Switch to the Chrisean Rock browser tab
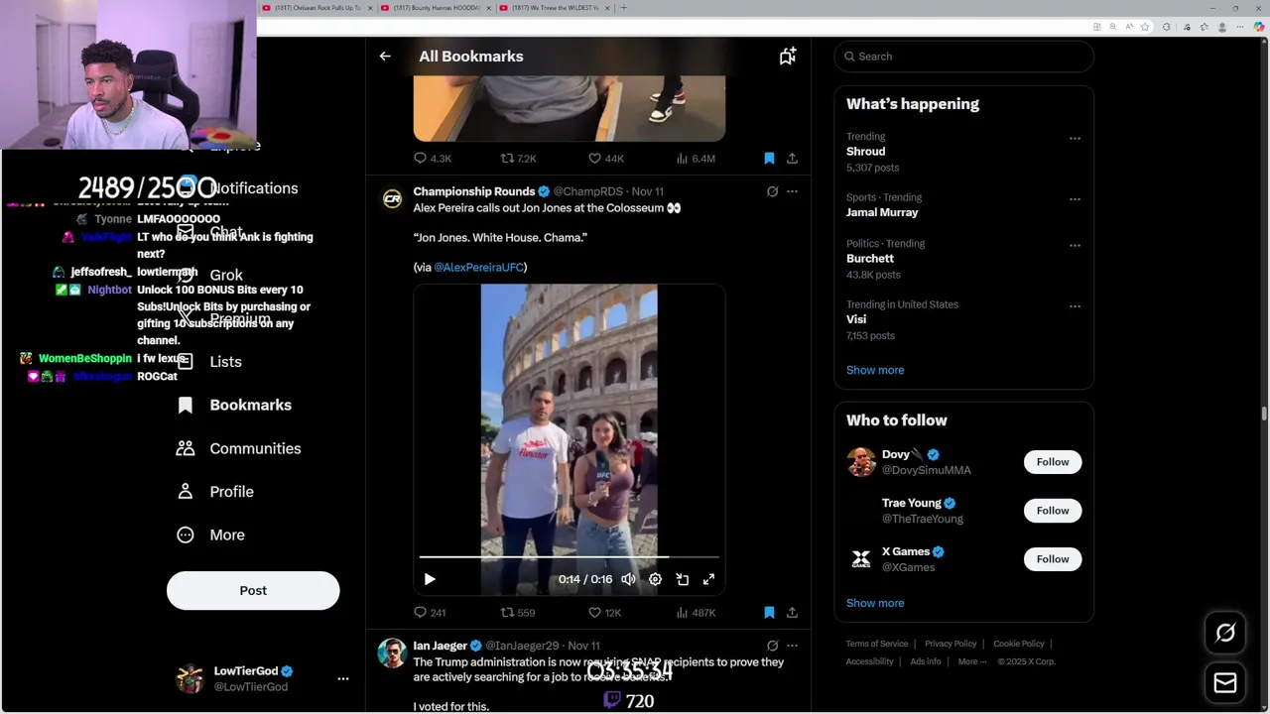Viewport: 1270px width, 714px height. tap(317, 8)
